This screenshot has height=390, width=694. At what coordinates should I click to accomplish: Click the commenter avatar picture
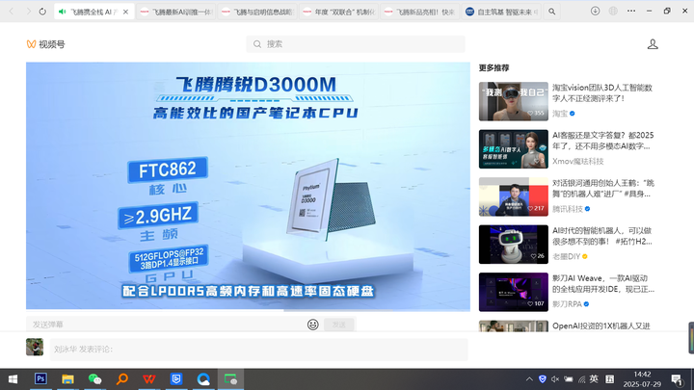pos(35,347)
